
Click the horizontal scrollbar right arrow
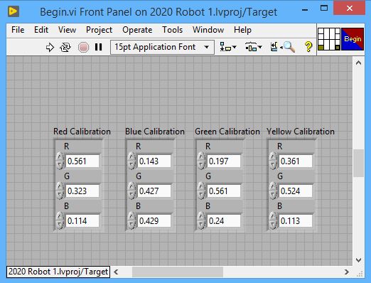tap(347, 272)
